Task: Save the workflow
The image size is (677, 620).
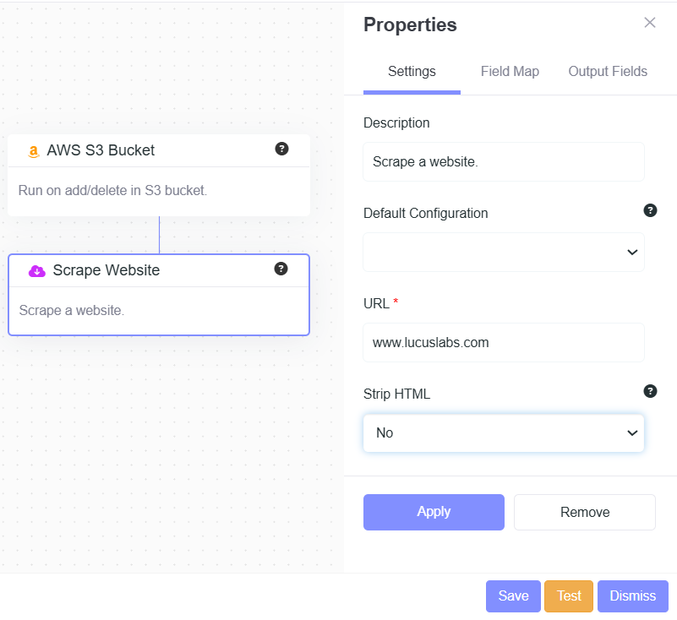Action: (513, 596)
